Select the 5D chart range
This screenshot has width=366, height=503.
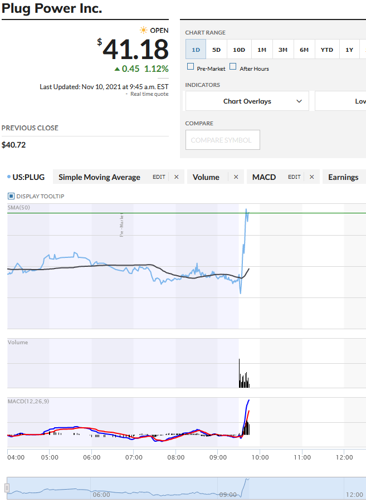217,50
